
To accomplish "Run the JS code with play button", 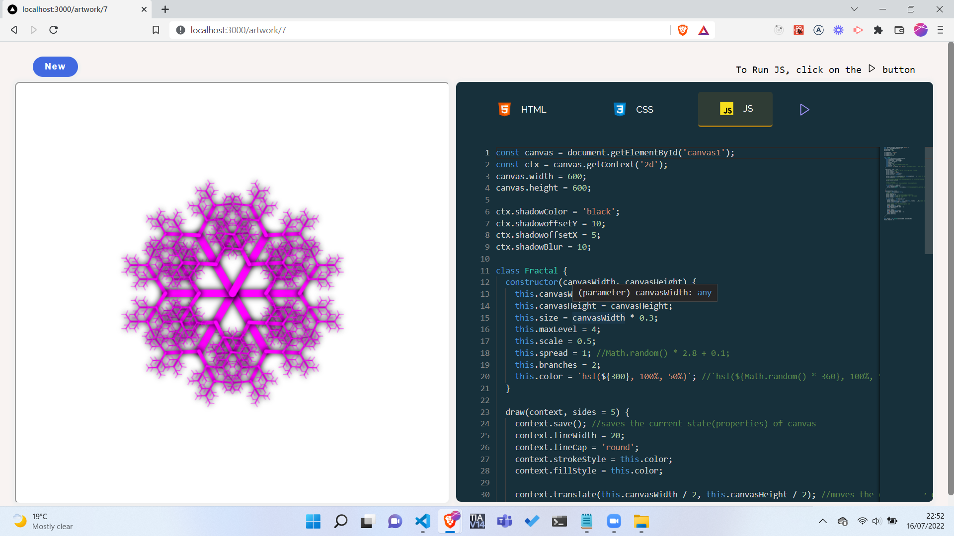I will click(x=804, y=110).
